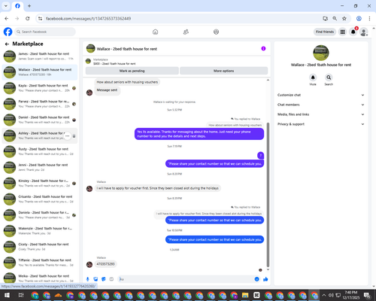Image resolution: width=376 pixels, height=301 pixels.
Task: Expand Customize chat section
Action: pos(321,95)
